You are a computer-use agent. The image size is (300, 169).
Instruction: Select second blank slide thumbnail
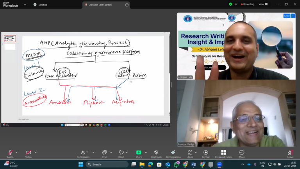[10, 47]
